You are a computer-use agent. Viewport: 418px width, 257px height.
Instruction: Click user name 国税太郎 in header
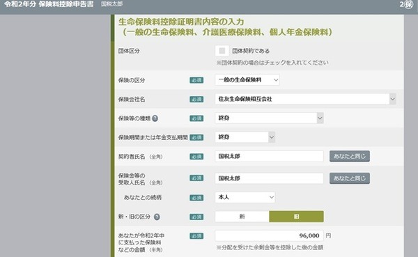[111, 4]
